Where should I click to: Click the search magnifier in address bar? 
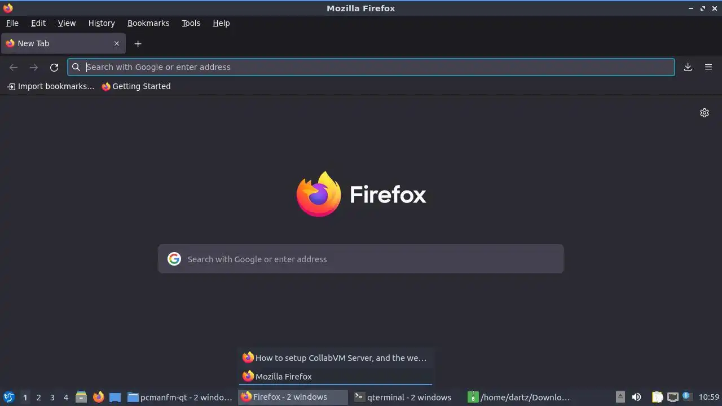76,67
